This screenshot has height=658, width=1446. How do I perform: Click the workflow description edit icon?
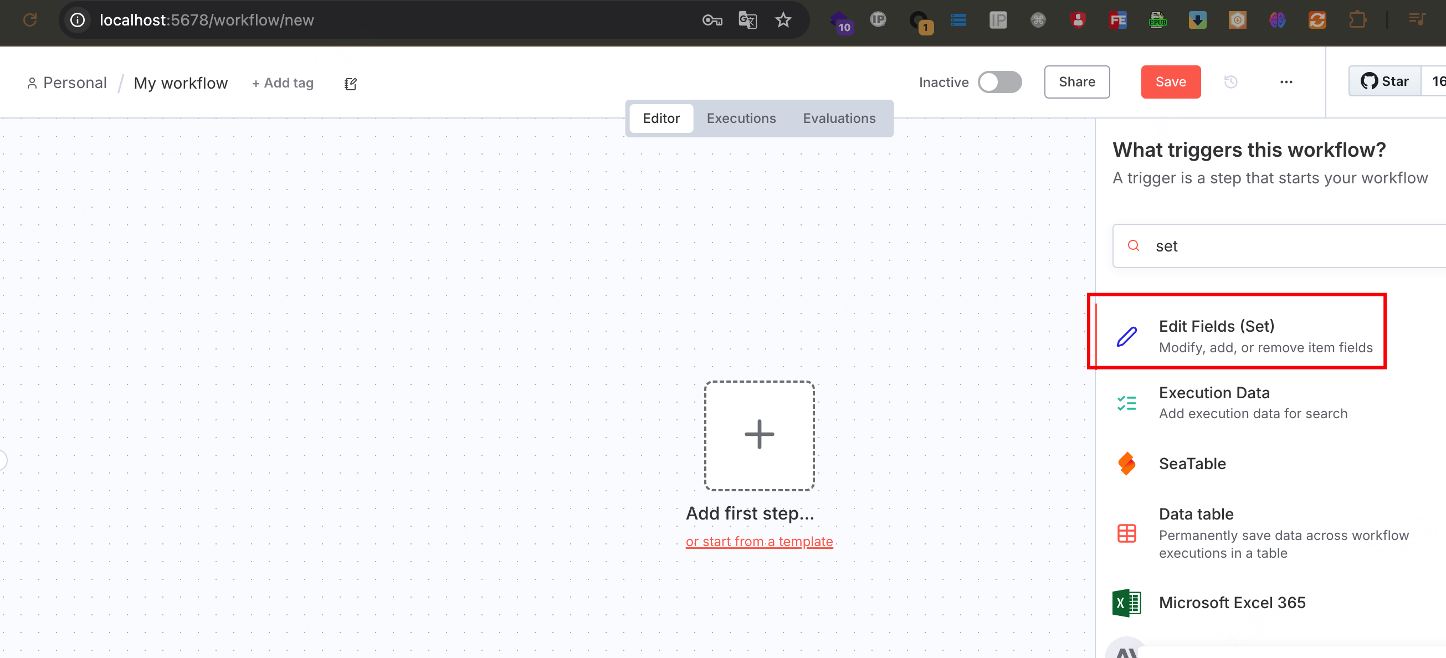350,84
